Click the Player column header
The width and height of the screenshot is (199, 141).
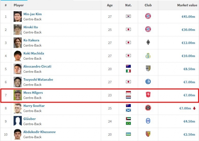pyautogui.click(x=19, y=5)
